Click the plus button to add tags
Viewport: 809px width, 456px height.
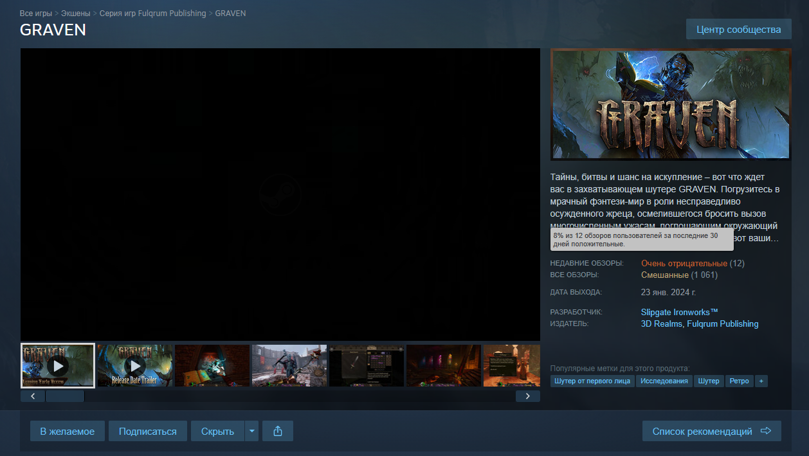click(x=761, y=381)
